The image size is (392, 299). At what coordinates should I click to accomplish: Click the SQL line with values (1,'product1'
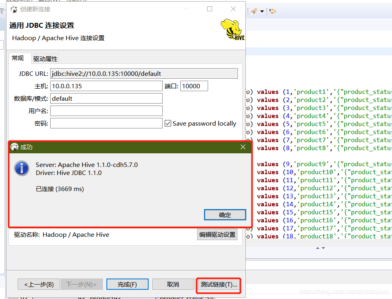pos(319,92)
